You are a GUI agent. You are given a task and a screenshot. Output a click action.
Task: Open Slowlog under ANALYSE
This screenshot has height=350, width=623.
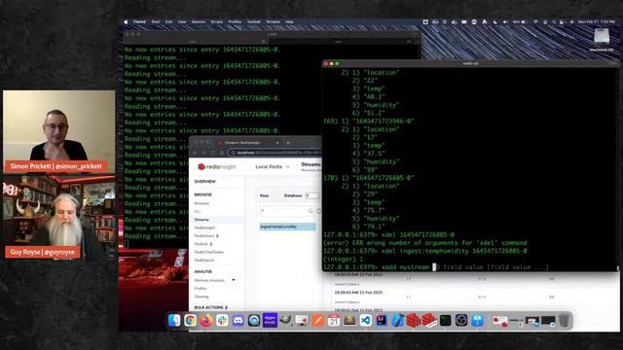(x=202, y=297)
